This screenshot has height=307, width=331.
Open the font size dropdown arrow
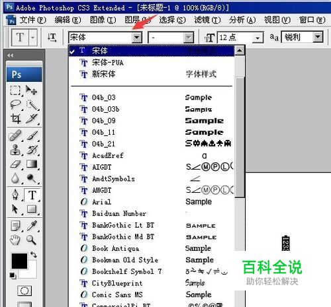pos(258,38)
